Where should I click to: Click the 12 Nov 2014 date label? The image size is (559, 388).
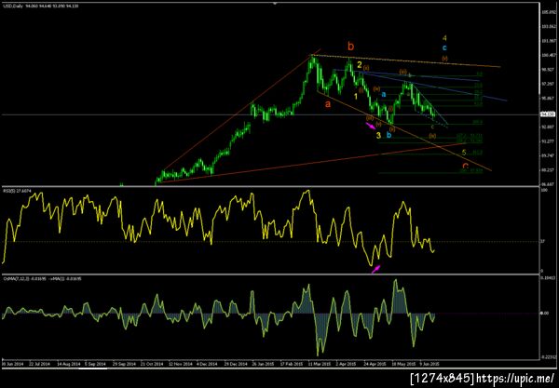pos(180,364)
